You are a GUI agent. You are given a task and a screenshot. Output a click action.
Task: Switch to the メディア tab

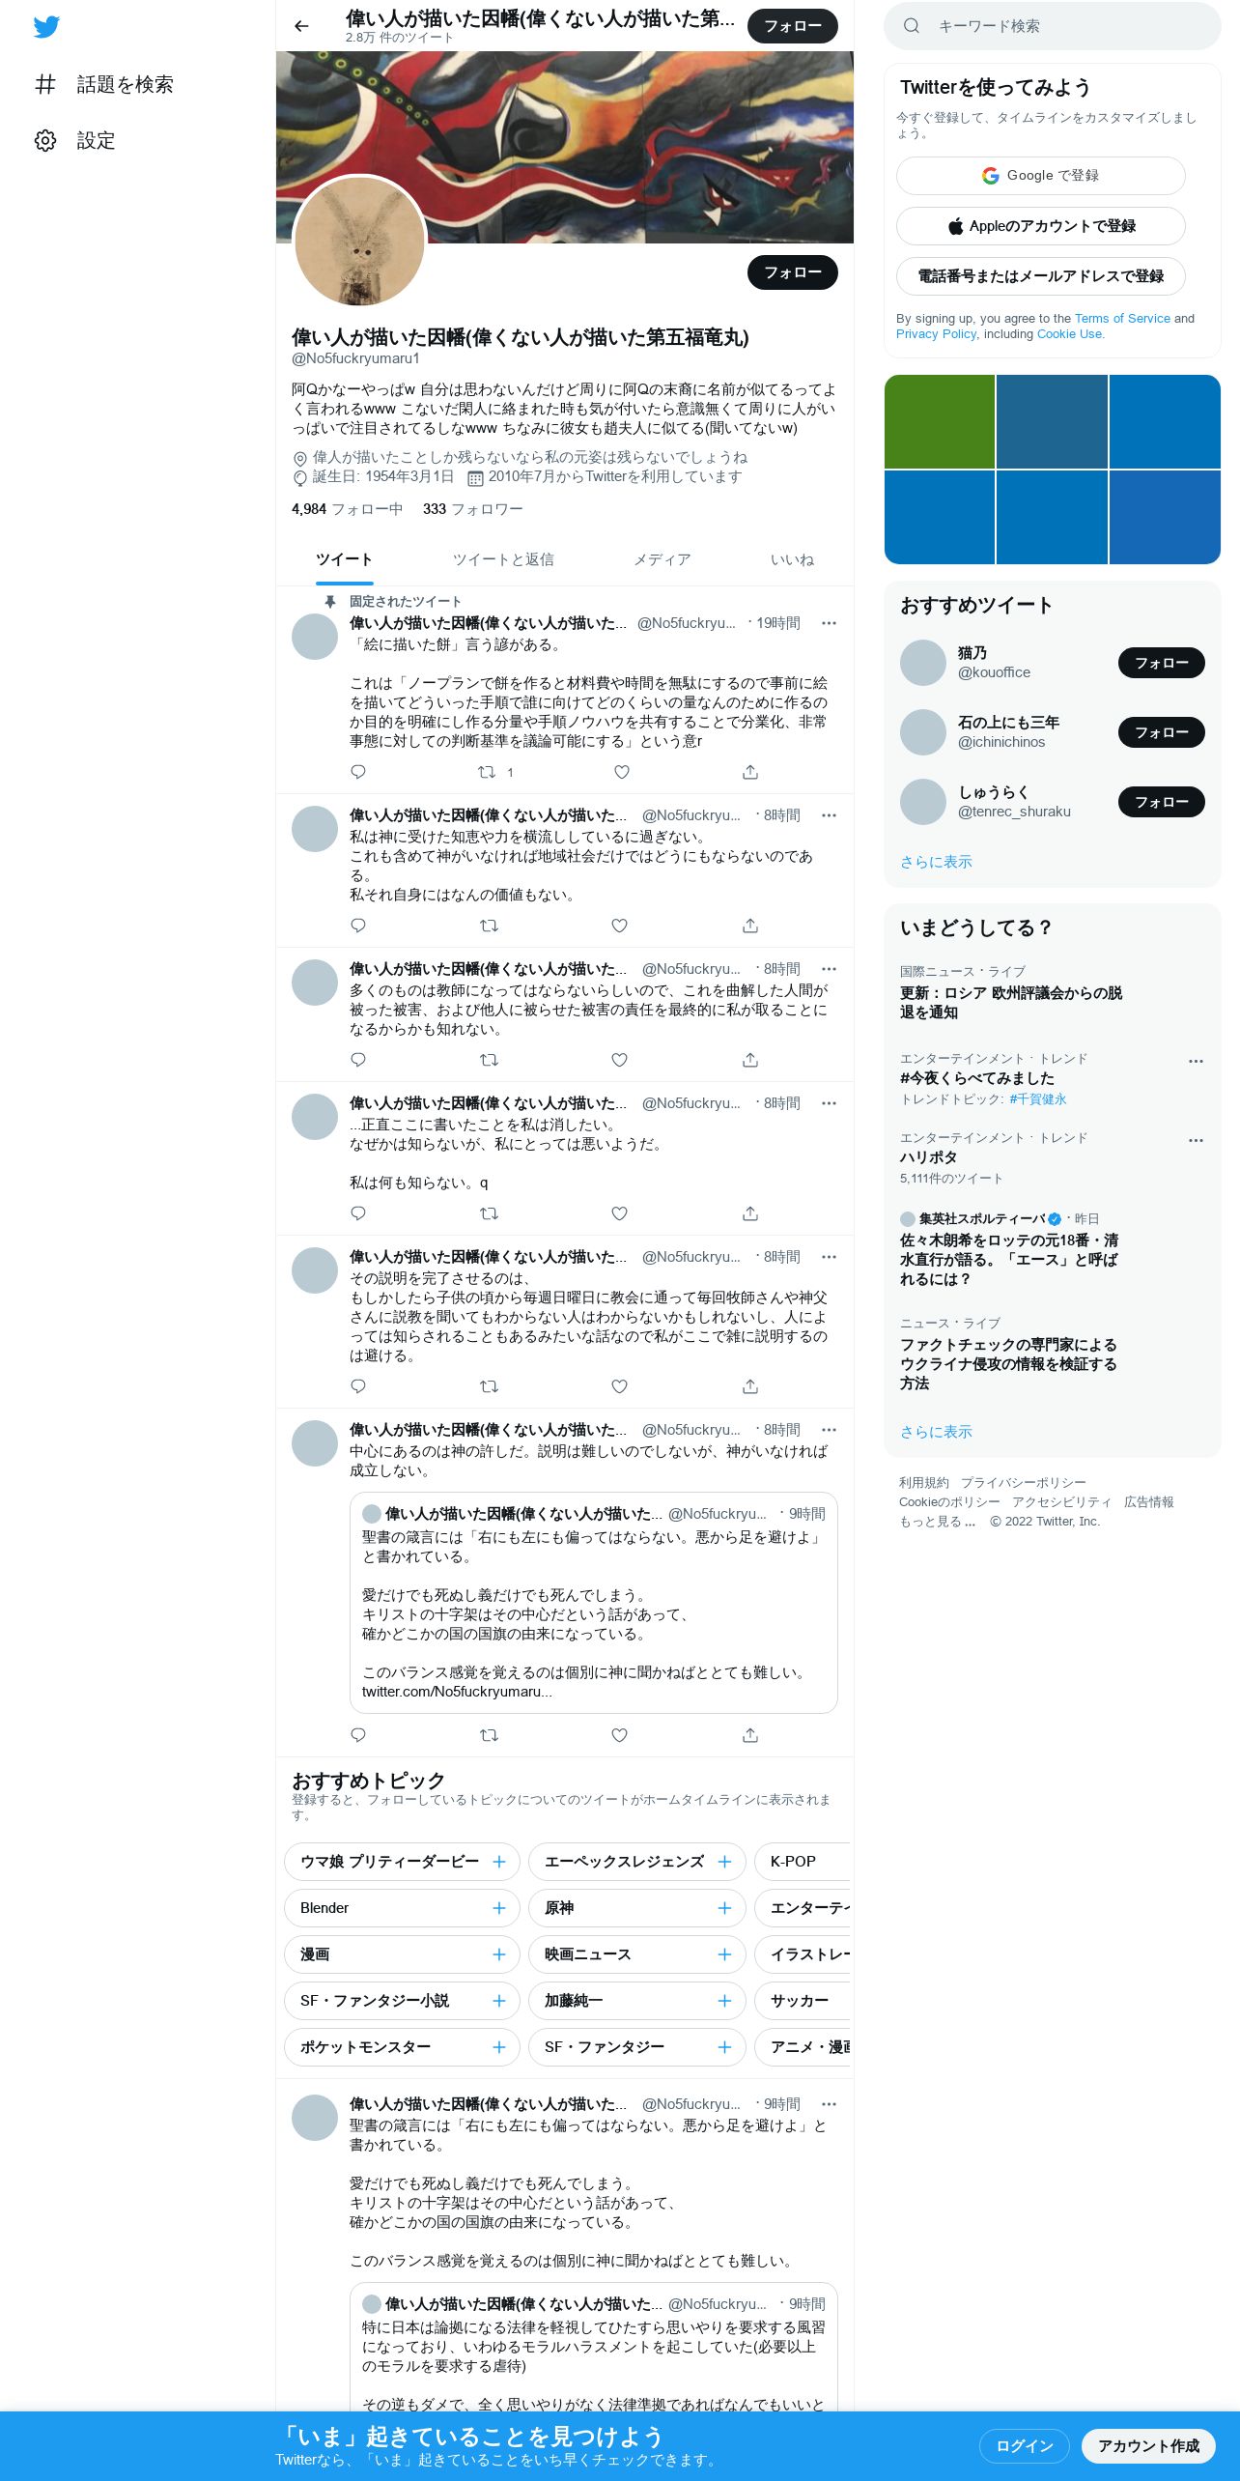662,560
